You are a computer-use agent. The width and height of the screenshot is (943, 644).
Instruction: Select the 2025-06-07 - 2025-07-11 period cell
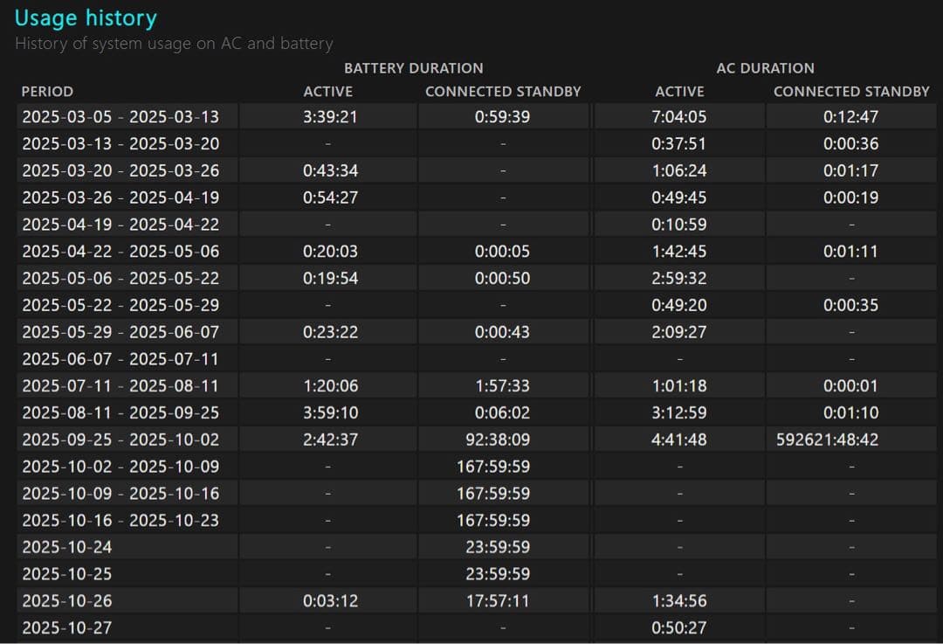tap(120, 359)
